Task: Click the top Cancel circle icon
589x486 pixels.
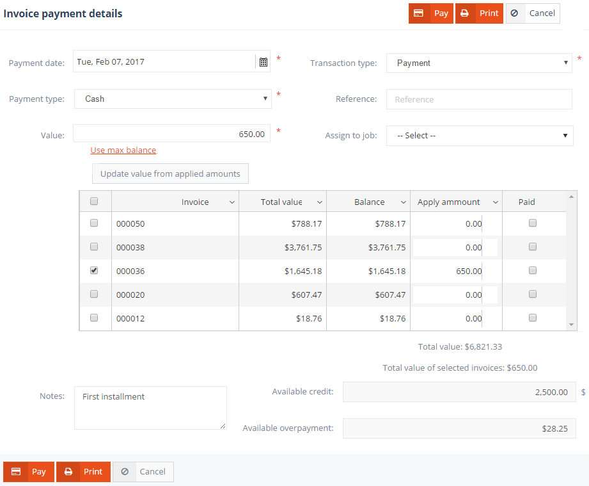Action: (515, 13)
